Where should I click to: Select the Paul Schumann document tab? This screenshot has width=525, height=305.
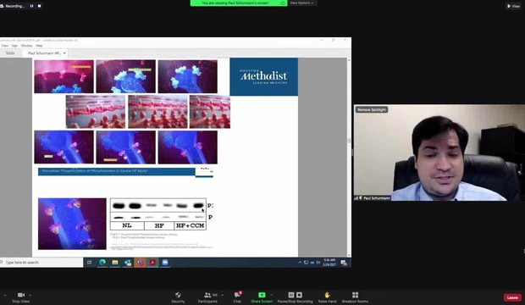(44, 53)
